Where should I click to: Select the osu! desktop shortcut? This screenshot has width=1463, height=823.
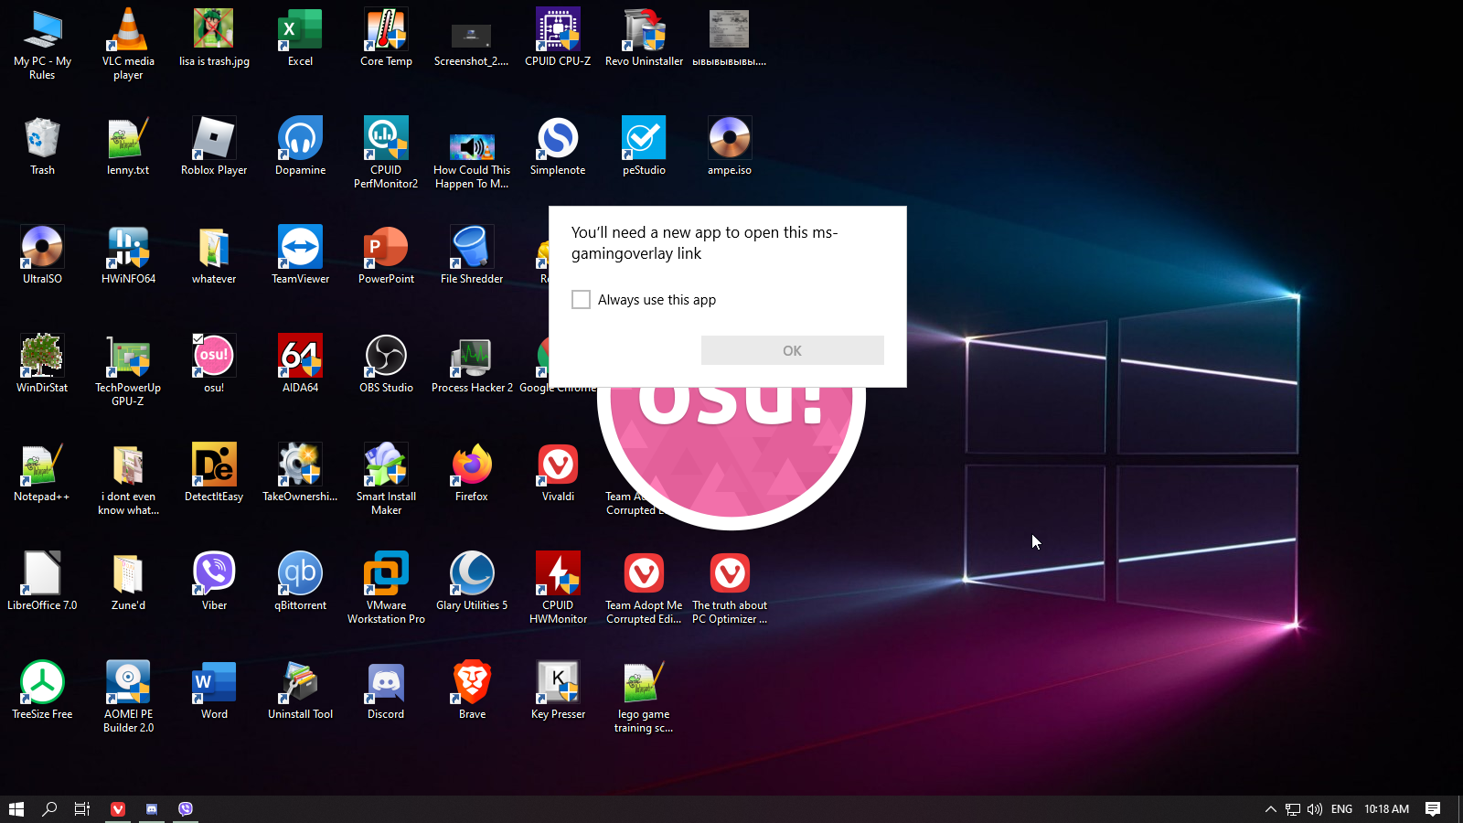[214, 364]
